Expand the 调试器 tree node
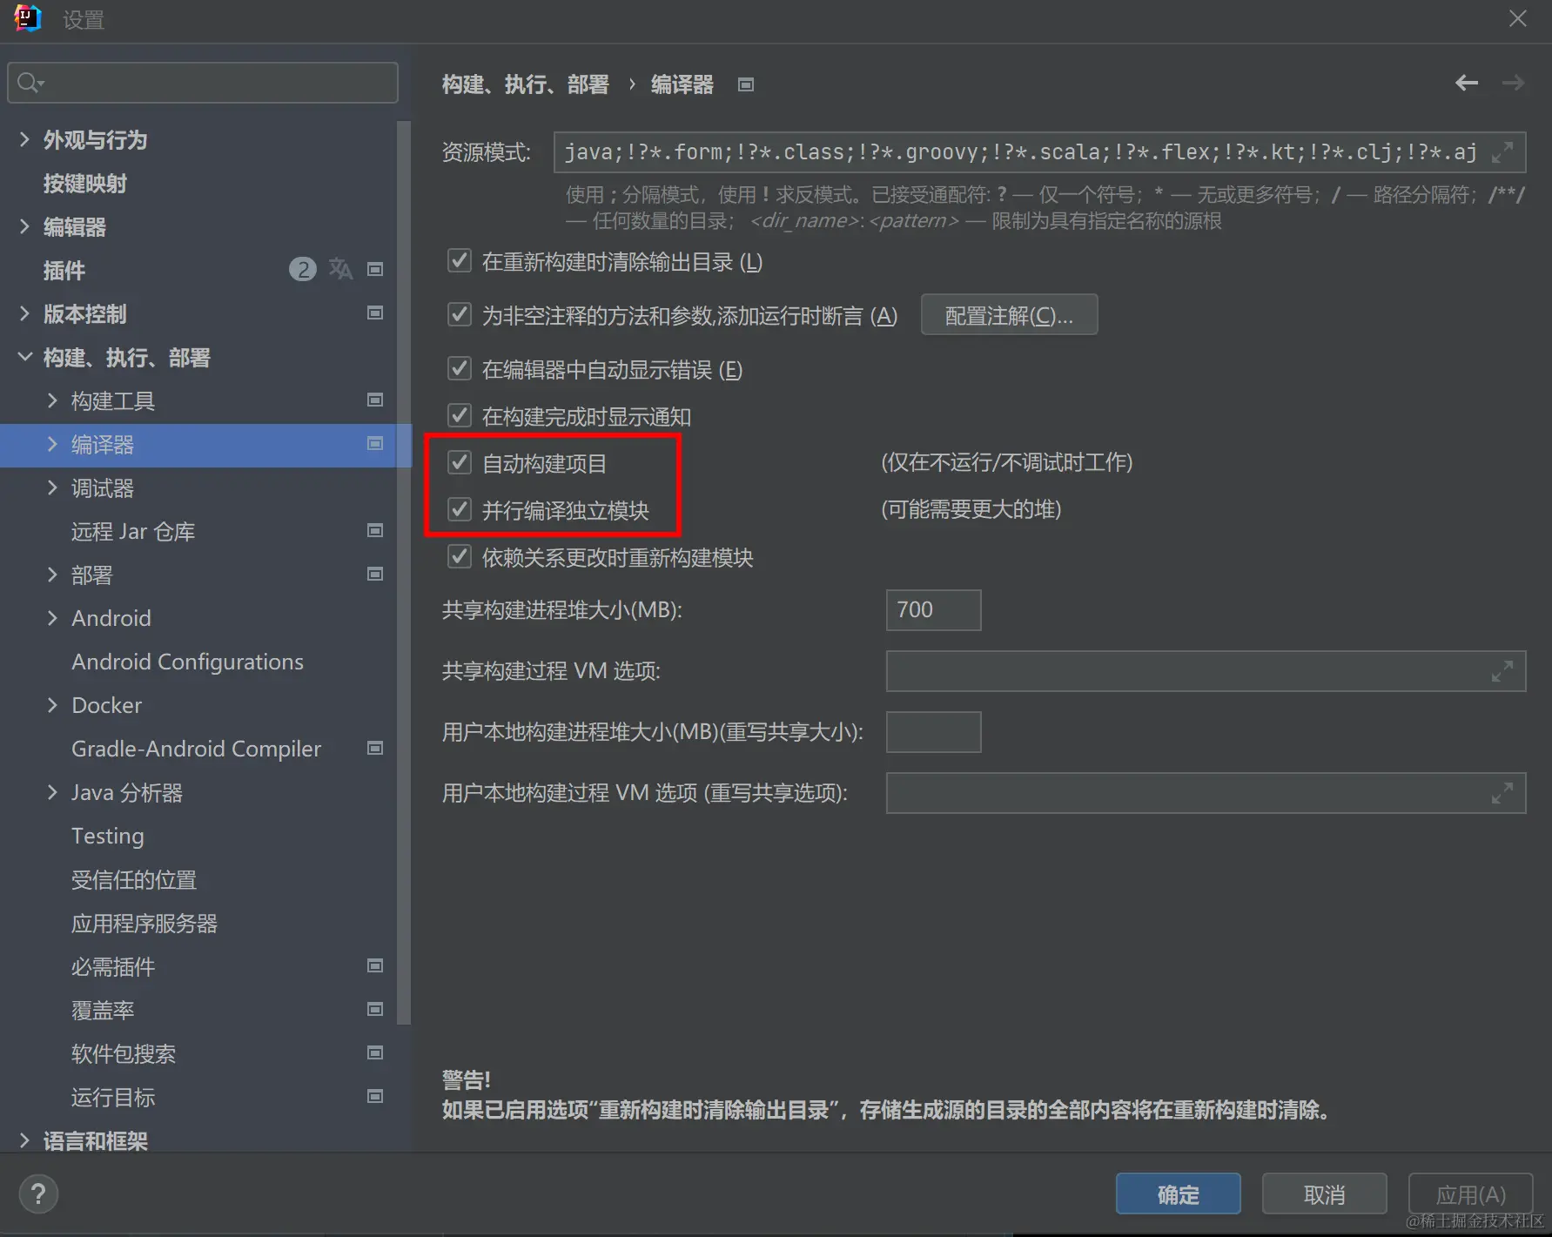Viewport: 1552px width, 1237px height. point(52,487)
